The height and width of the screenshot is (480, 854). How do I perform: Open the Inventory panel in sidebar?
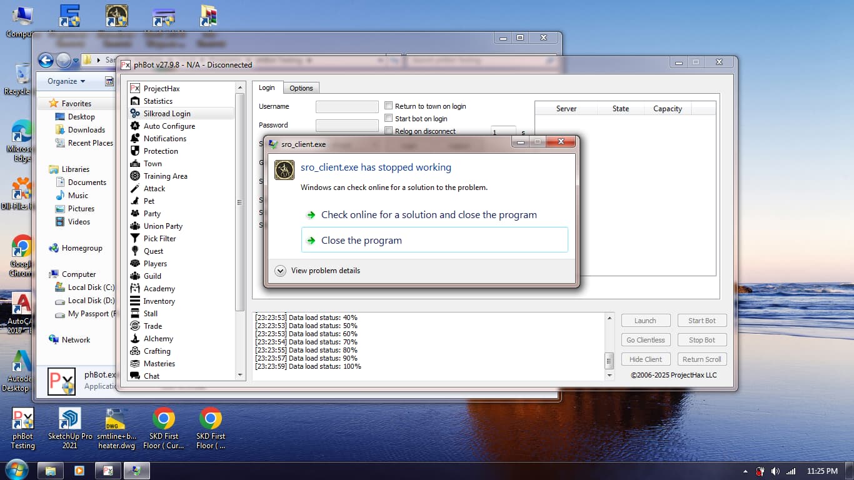pyautogui.click(x=159, y=301)
